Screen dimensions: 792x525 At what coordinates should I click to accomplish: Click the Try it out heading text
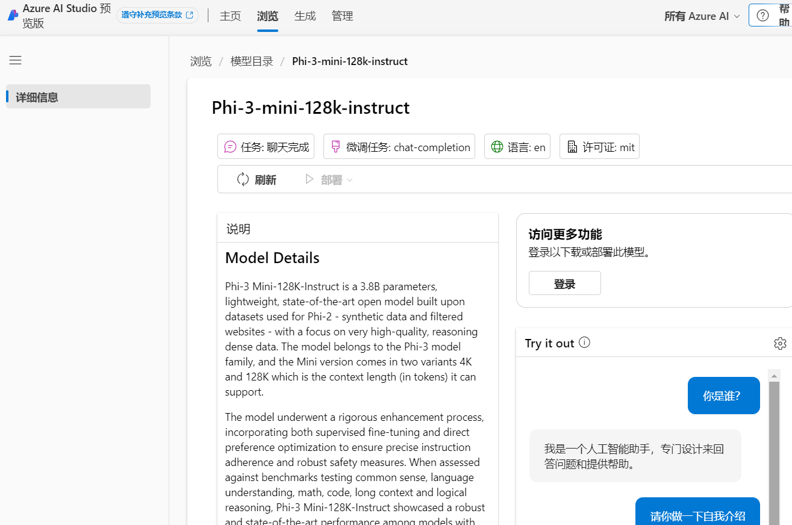click(549, 343)
